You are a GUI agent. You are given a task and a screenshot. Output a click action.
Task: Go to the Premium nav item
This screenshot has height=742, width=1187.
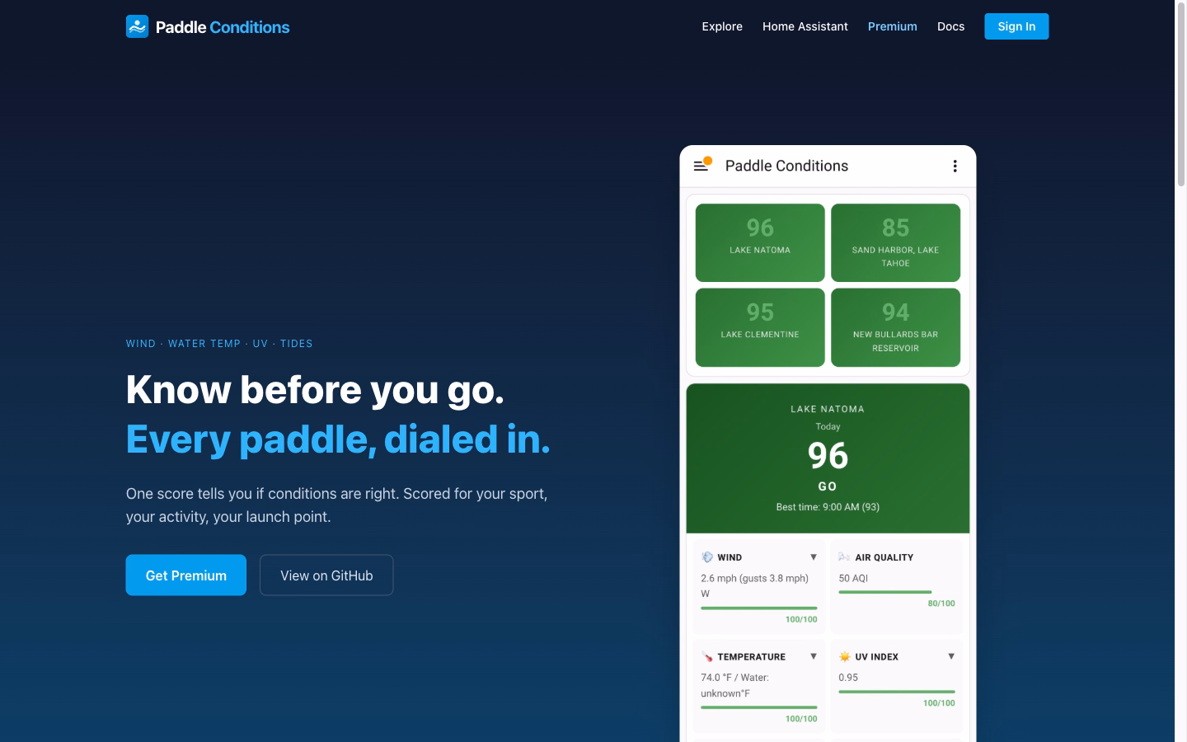(x=892, y=26)
